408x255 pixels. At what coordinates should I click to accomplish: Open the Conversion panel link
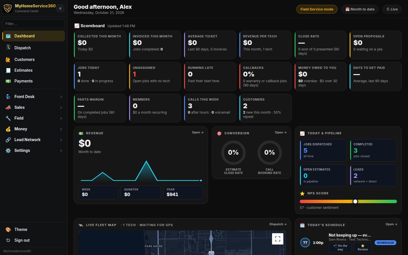click(x=280, y=133)
